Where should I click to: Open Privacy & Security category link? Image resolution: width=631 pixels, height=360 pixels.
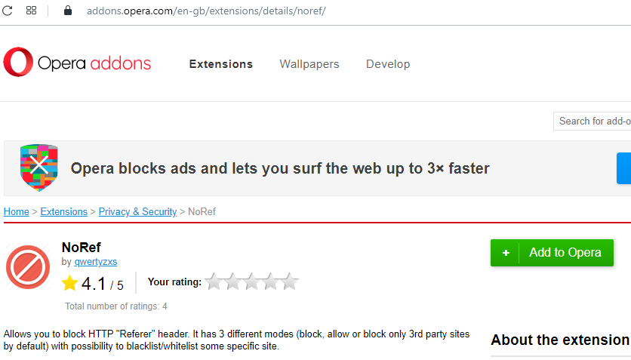(137, 212)
